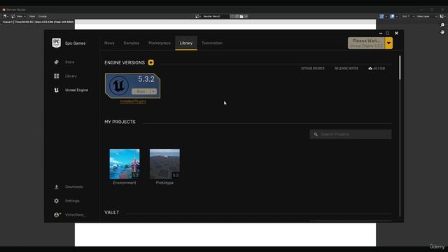This screenshot has height=252, width=448.
Task: Click the Epic Games logo
Action: point(56,43)
